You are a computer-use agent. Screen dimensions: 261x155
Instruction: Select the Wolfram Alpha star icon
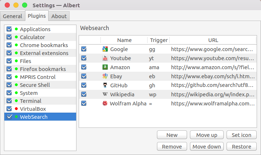click(105, 104)
